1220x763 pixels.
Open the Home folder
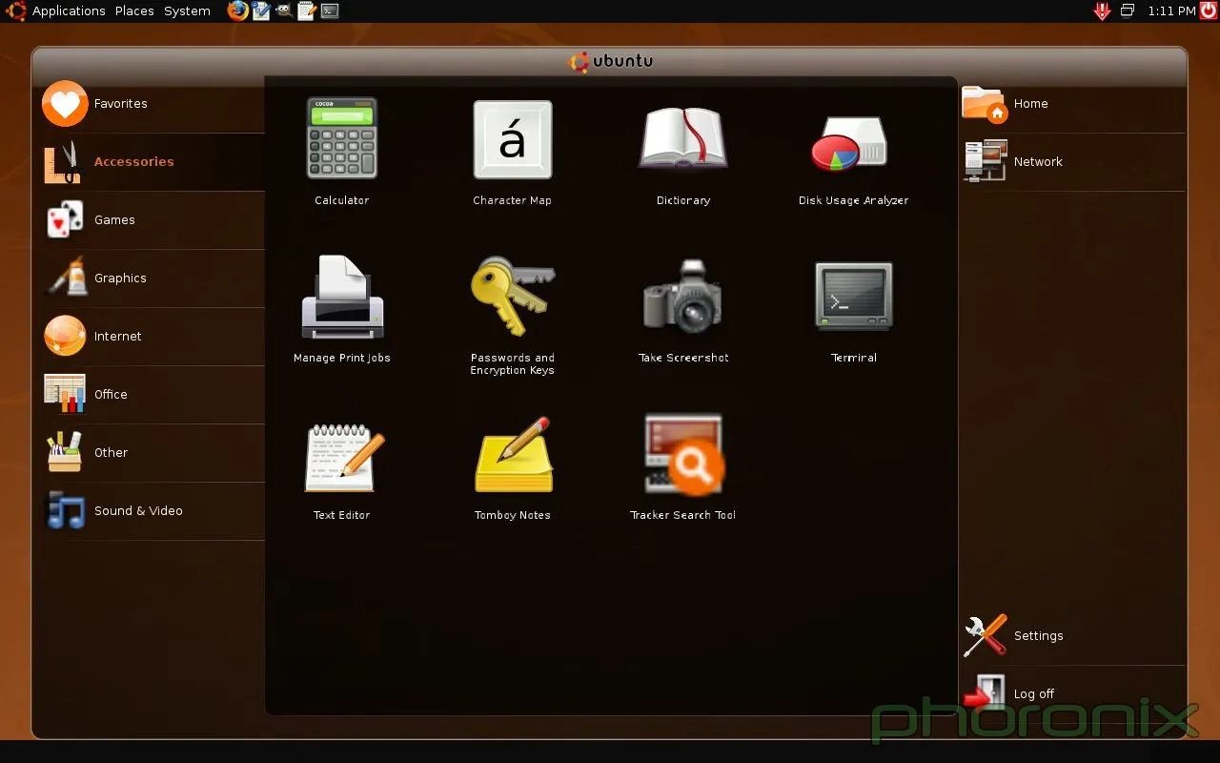click(1072, 104)
